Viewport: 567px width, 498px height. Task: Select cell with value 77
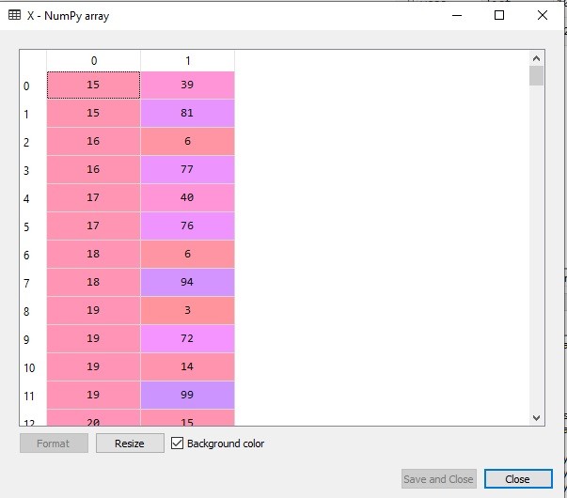(187, 170)
